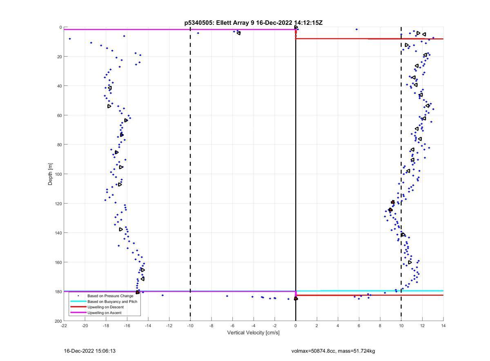Click x-axis tick label '-10'
The width and height of the screenshot is (490, 361).
190,326
